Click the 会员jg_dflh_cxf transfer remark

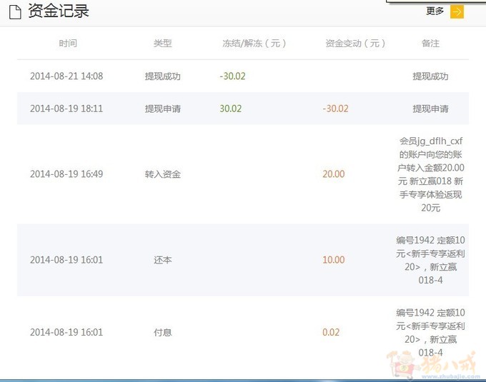click(x=430, y=174)
